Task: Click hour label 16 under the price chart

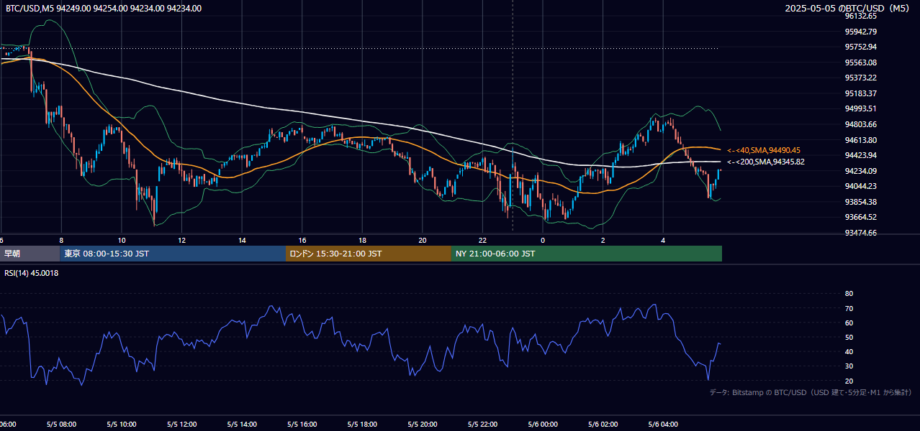Action: (x=302, y=240)
